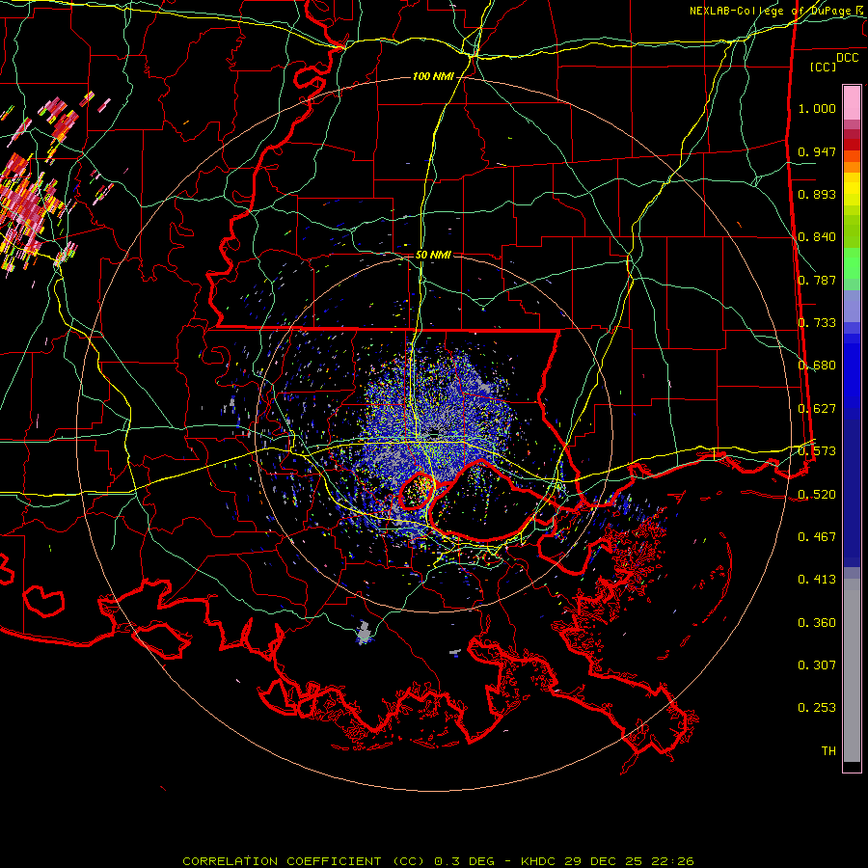
Task: Click the 0.253 legend value
Action: (817, 708)
